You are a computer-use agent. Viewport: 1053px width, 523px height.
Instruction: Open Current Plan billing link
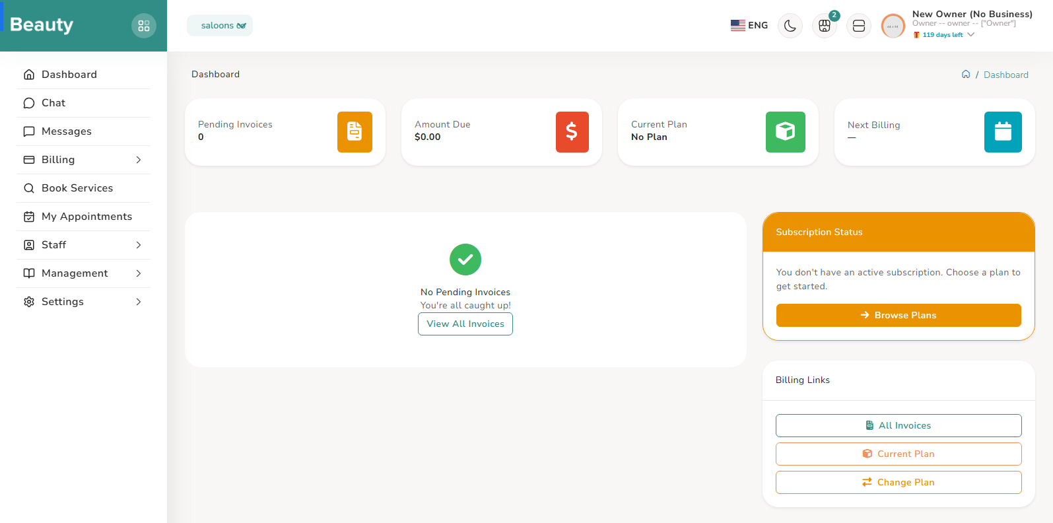(x=899, y=454)
